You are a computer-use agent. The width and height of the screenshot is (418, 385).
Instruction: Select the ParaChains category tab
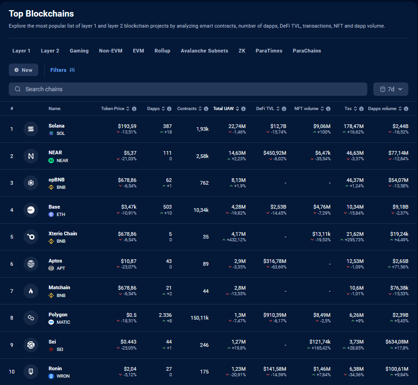pos(306,51)
